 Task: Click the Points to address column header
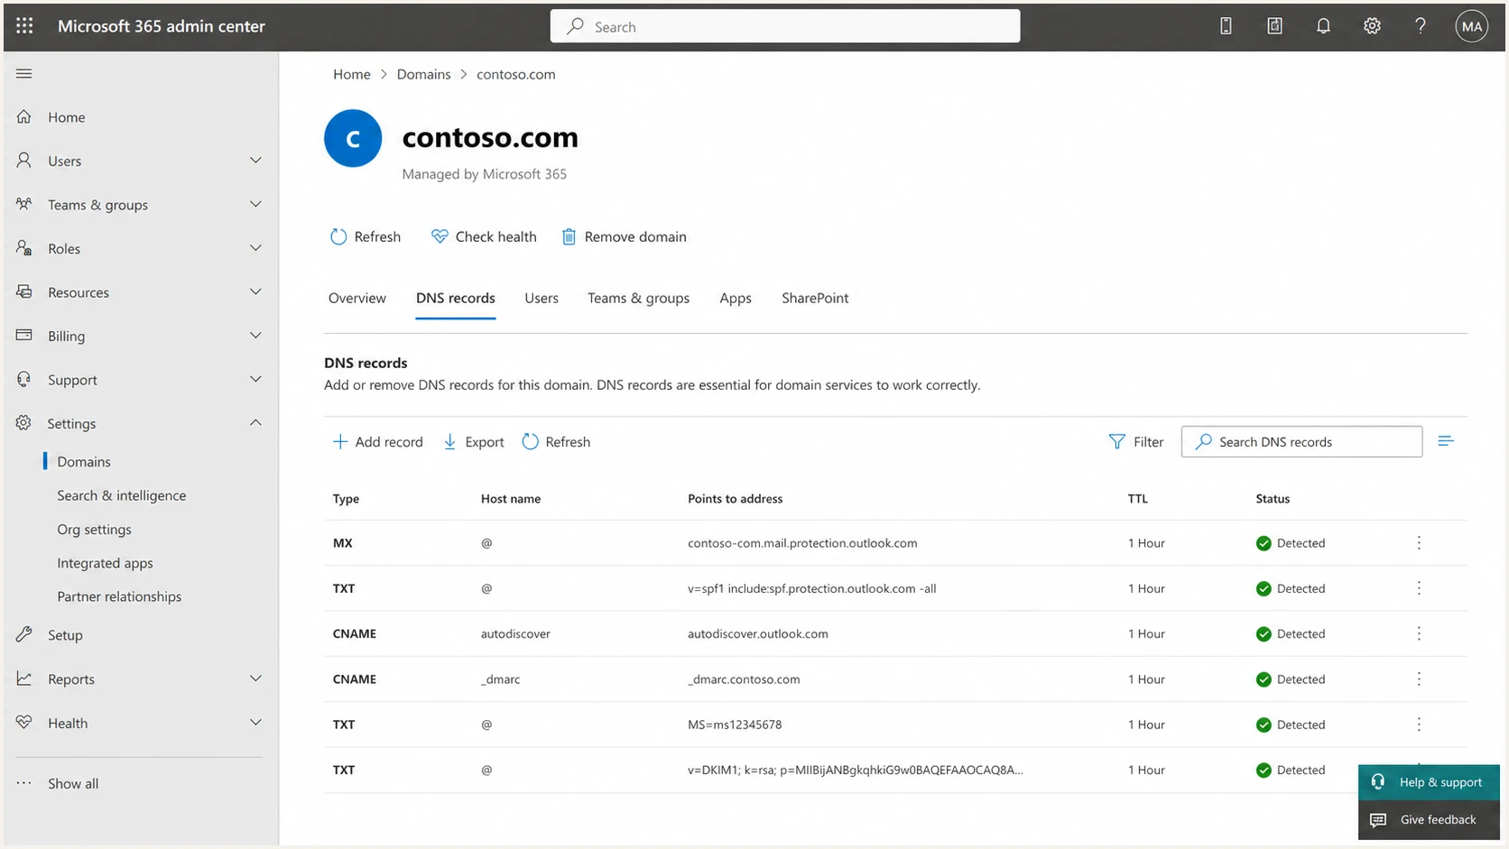tap(736, 498)
